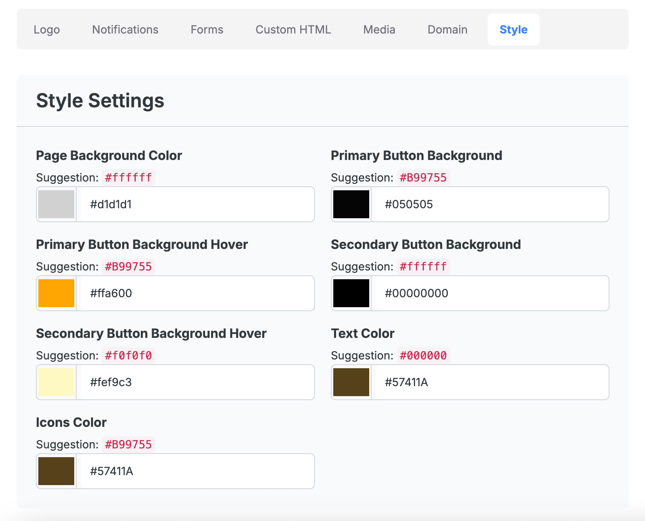Viewport: 645px width, 521px height.
Task: Click the active Style tab
Action: coord(513,30)
